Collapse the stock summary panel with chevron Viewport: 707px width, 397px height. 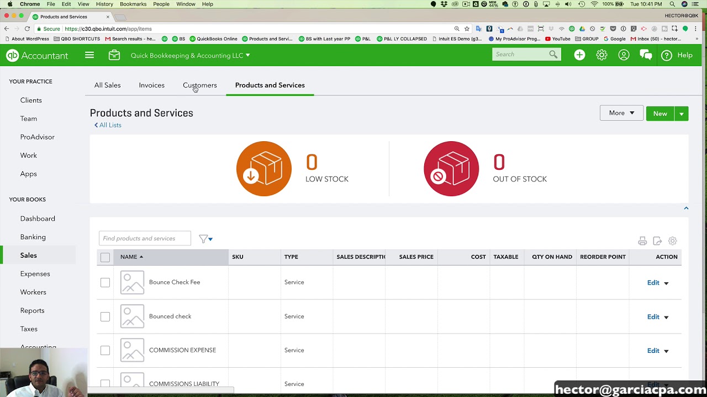click(686, 208)
